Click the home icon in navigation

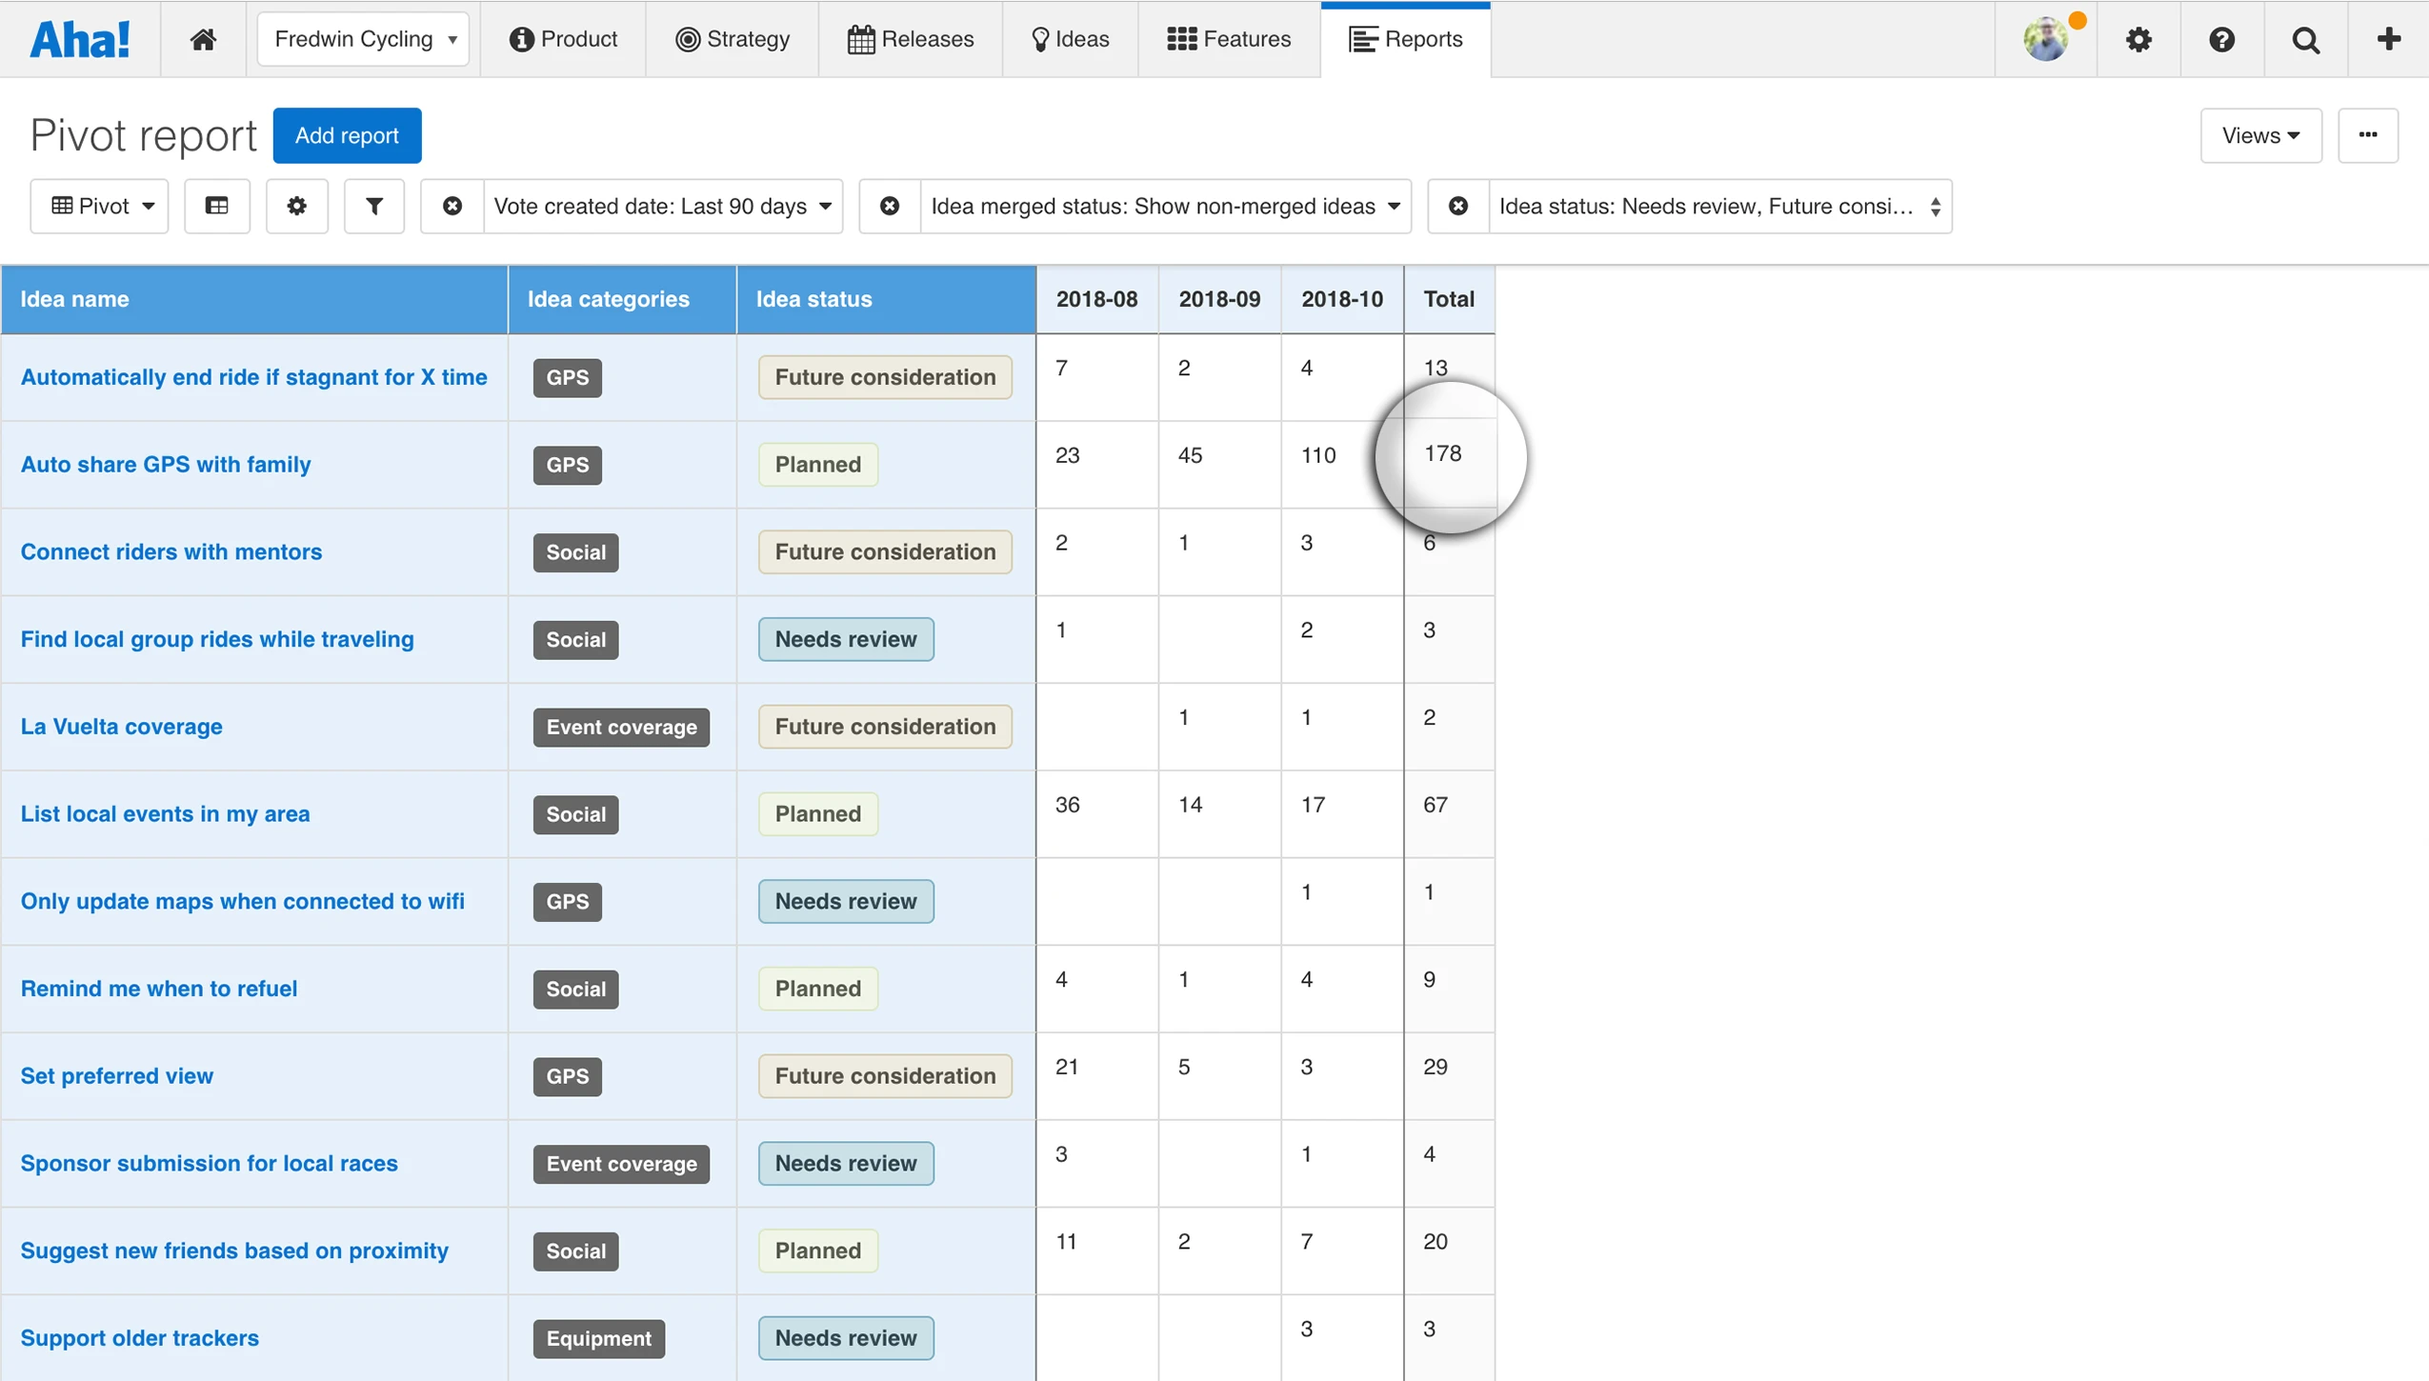tap(203, 39)
